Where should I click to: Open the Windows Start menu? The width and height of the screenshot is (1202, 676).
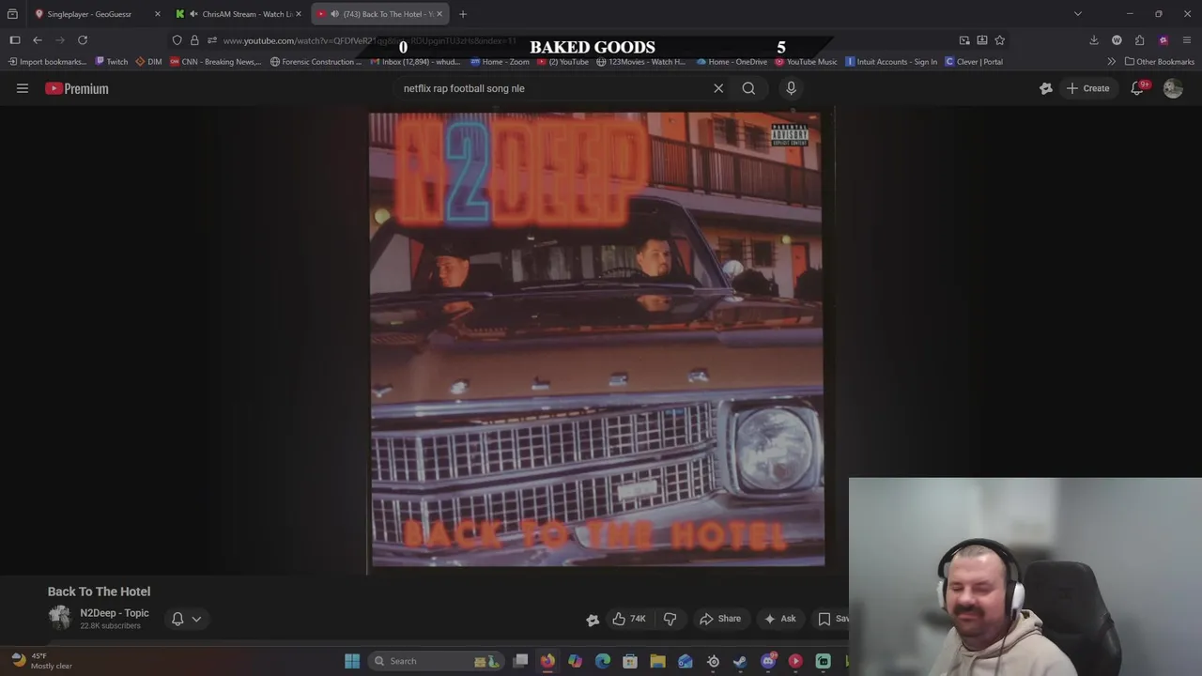[352, 661]
